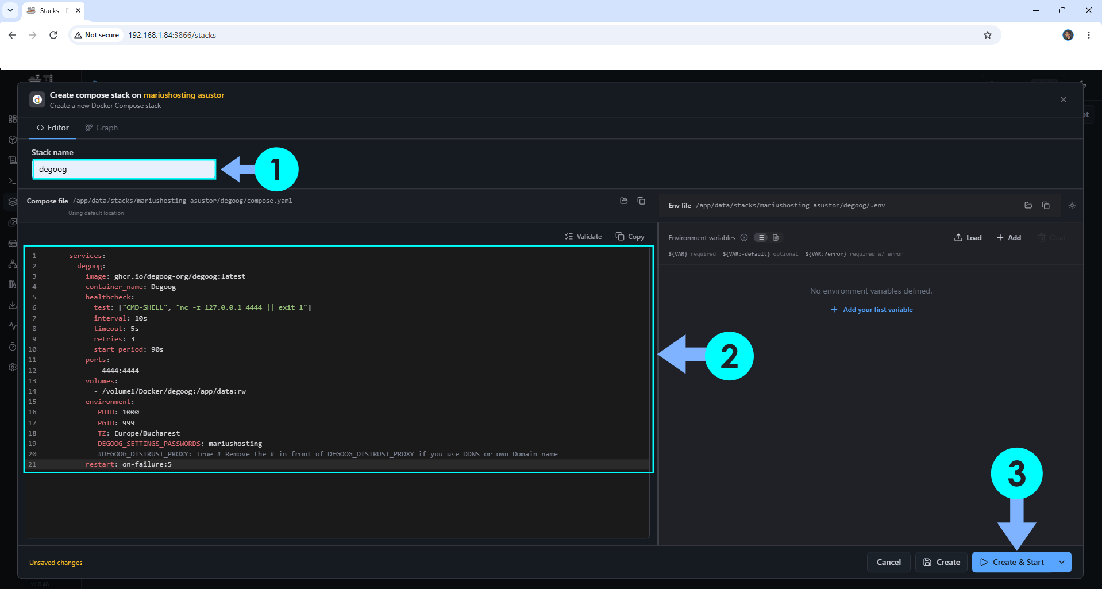Click the Stack name input field
Screen dimensions: 1102x589
(x=124, y=170)
